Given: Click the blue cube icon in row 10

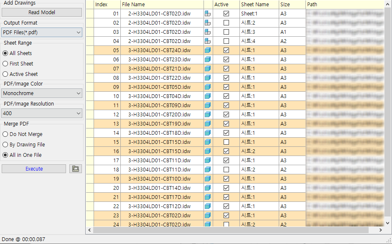Looking at the screenshot, I should 208,96.
